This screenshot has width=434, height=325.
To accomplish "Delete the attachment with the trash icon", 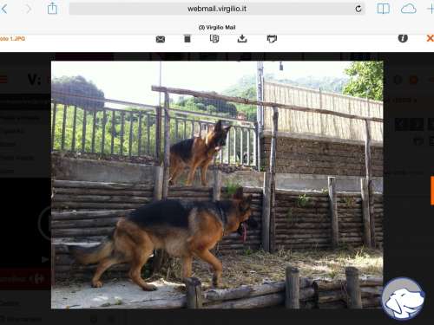I will tap(187, 38).
